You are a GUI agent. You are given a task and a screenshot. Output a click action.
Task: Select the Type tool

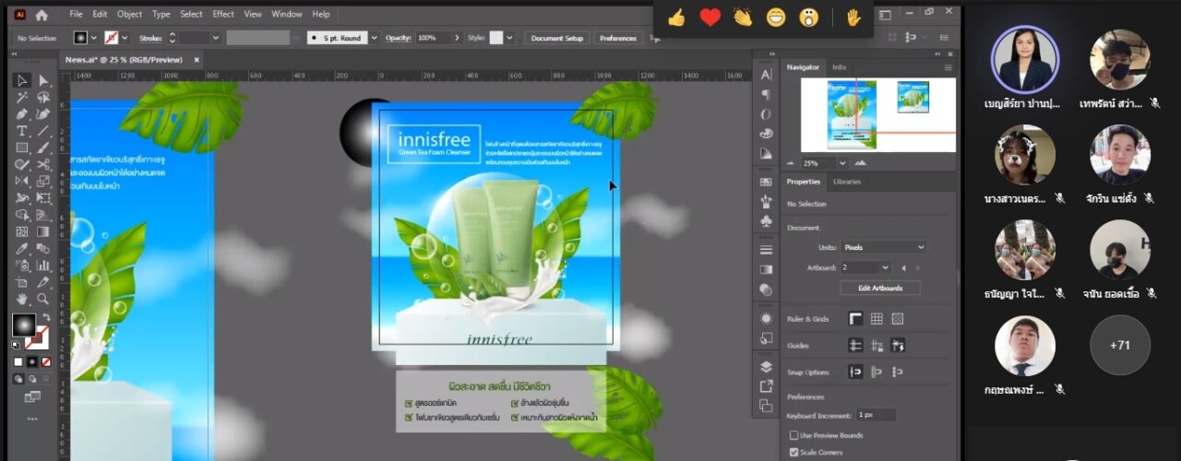22,131
